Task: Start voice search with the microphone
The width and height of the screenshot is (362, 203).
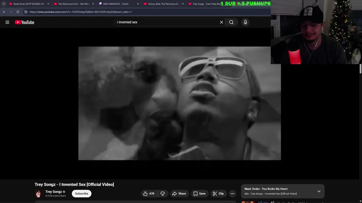Action: 245,22
